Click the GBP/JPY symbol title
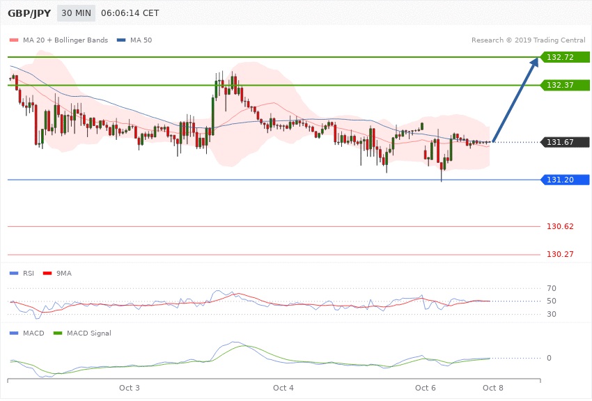The height and width of the screenshot is (401, 592). (29, 13)
